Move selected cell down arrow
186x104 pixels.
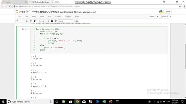[x=44, y=21]
